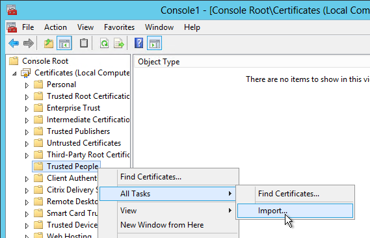Viewport: 370px width, 238px height.
Task: Click the Up one level folder icon
Action: pyautogui.click(x=49, y=44)
